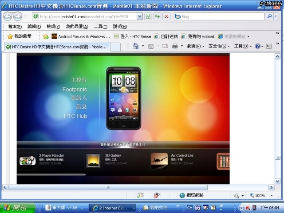Screen dimensions: 284x213
Task: Click the popup blocker status bar icon
Action: (140, 195)
